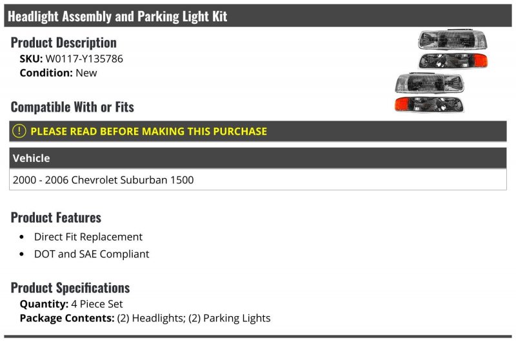This screenshot has width=516, height=342.
Task: Click the Product Specifications heading
Action: tap(70, 288)
